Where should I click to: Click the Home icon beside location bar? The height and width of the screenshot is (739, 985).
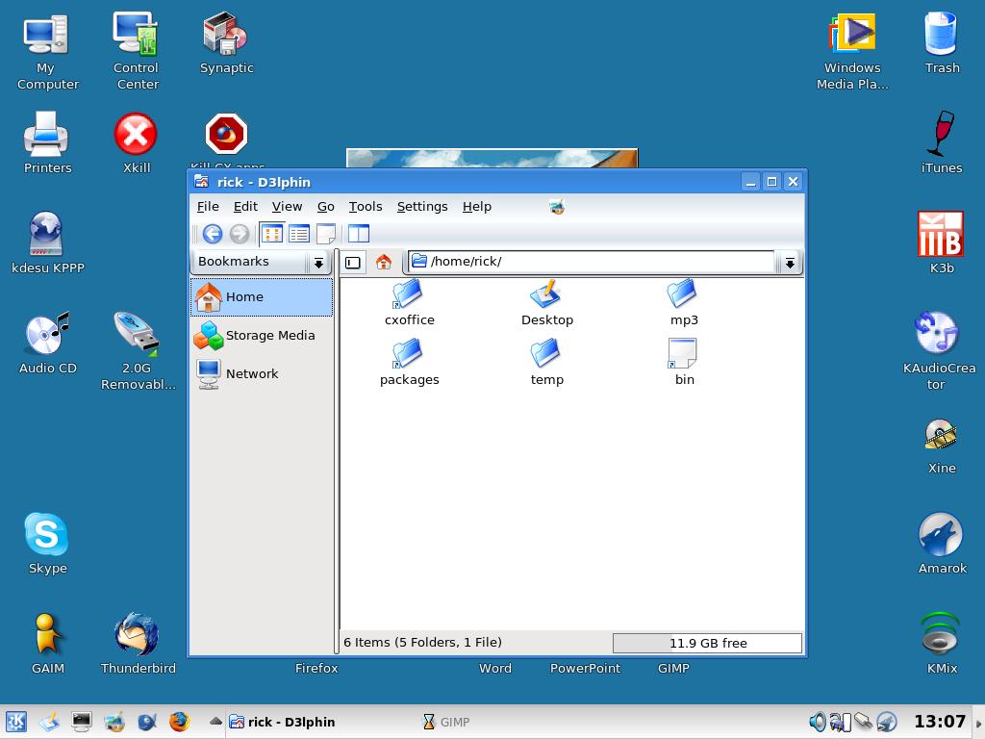coord(383,262)
